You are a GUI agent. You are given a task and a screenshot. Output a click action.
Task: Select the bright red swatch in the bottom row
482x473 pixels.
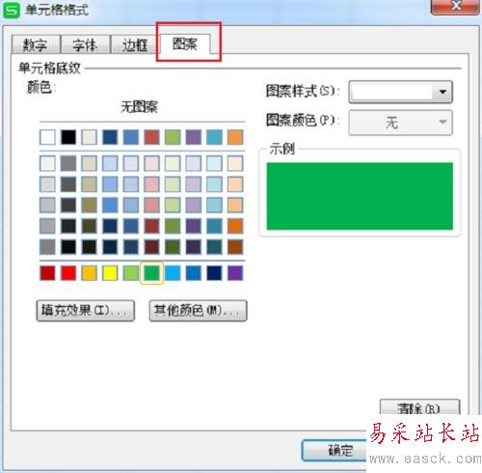point(68,273)
